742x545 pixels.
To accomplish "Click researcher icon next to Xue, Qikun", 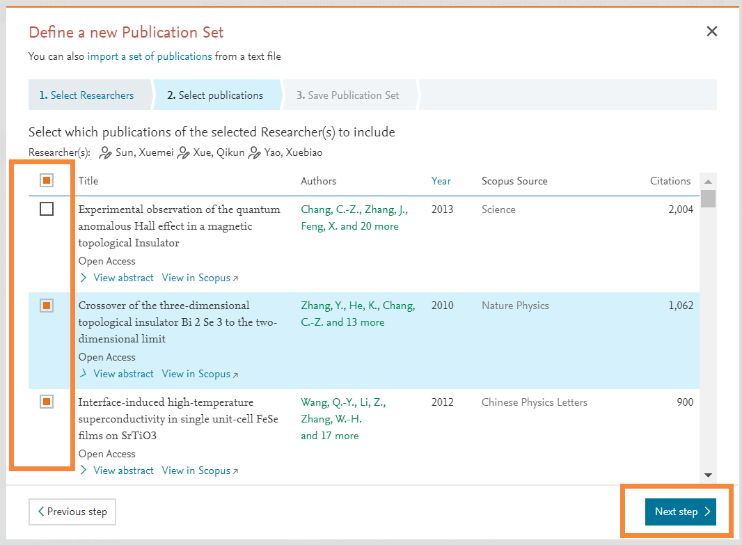I will pyautogui.click(x=182, y=152).
